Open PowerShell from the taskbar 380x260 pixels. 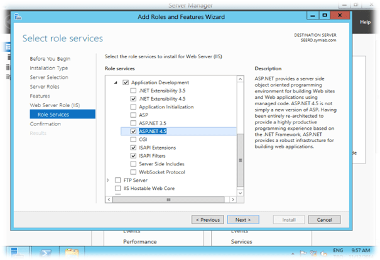point(46,252)
